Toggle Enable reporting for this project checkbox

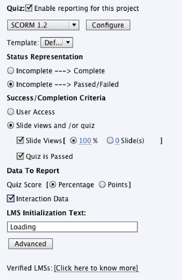[29, 8]
